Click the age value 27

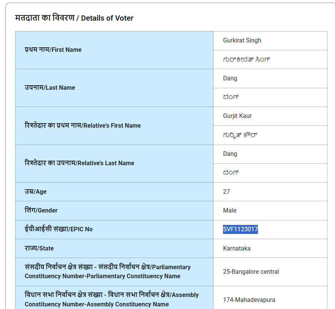coord(226,191)
